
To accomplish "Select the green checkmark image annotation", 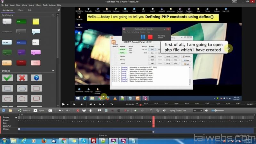I will pyautogui.click(x=7, y=78).
